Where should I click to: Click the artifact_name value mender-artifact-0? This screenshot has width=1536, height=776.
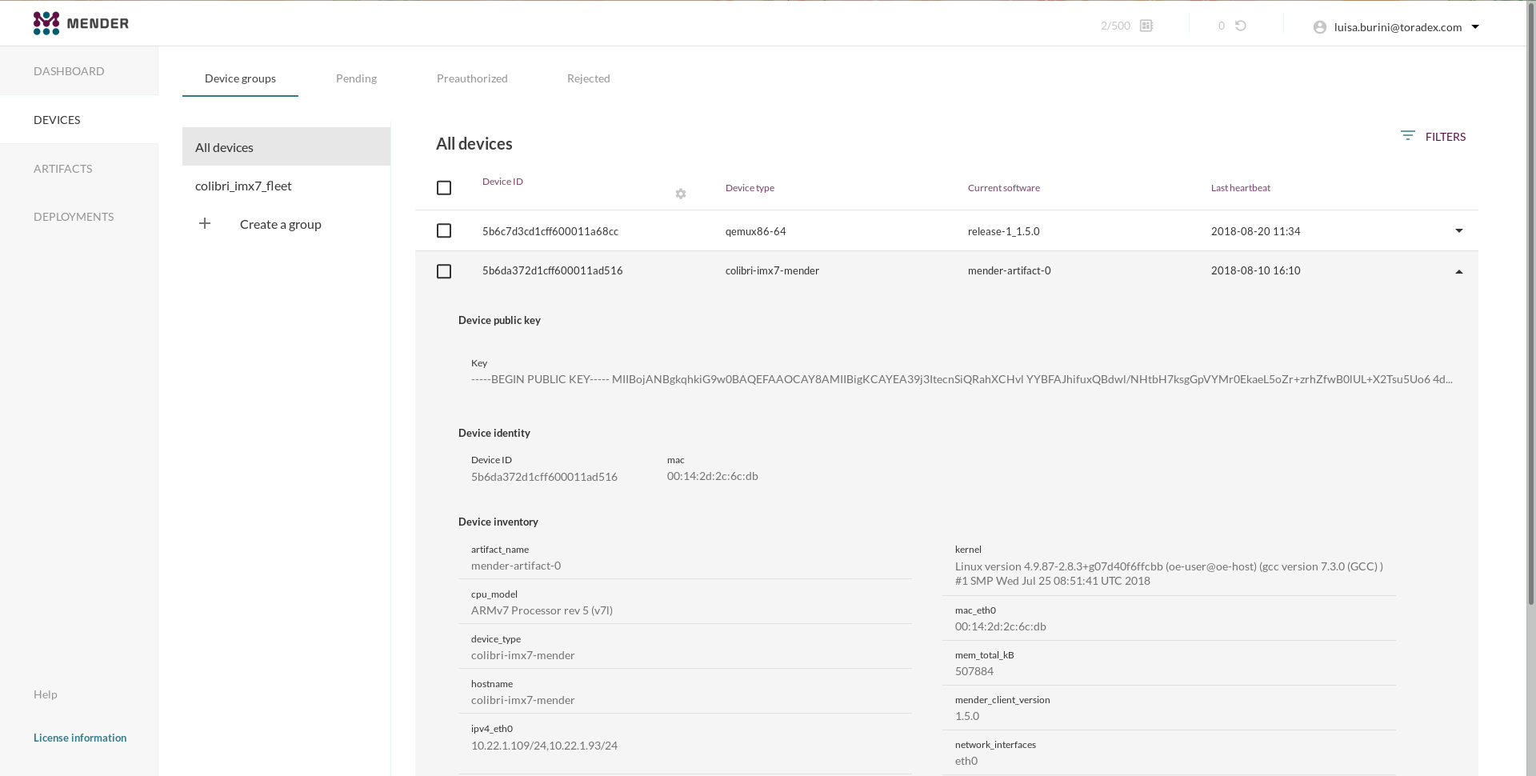coord(516,566)
